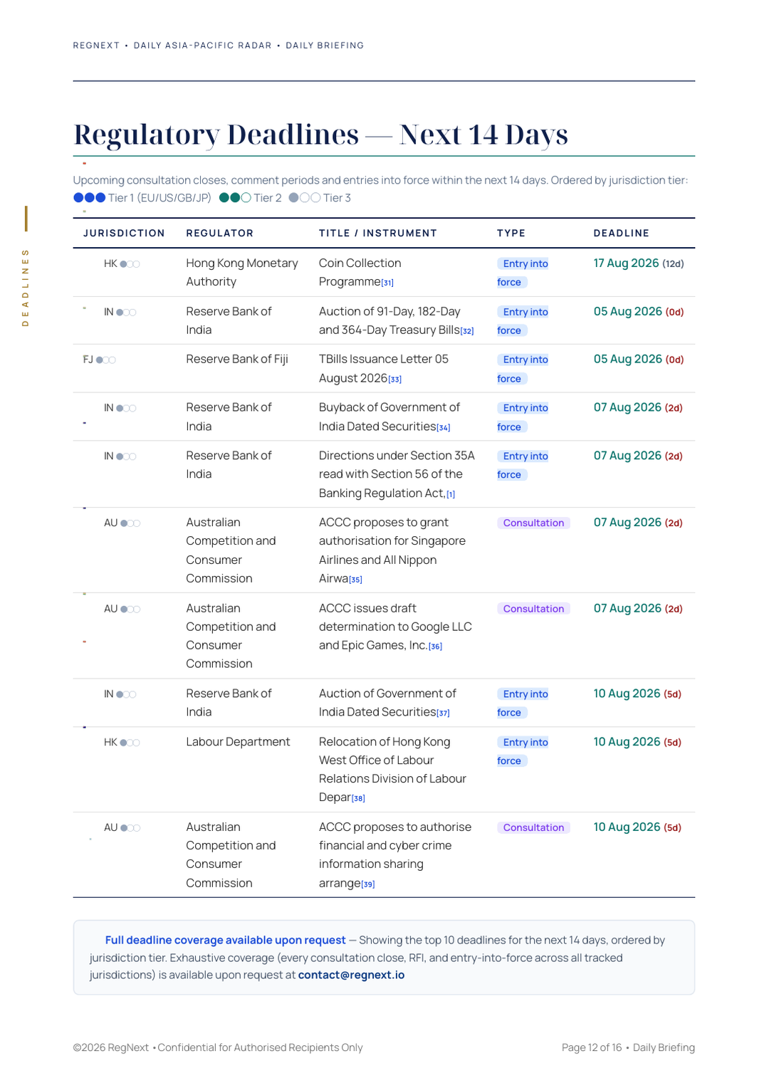Click tier dots beside IN in Buyback row
The image size is (769, 1088).
click(126, 409)
